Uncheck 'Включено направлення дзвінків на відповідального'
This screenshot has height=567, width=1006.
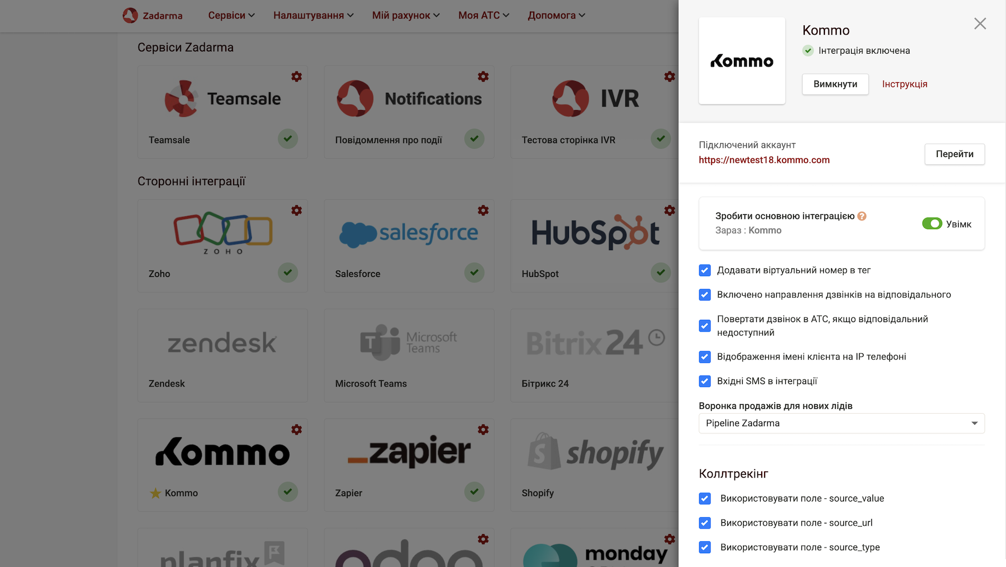[x=705, y=295]
